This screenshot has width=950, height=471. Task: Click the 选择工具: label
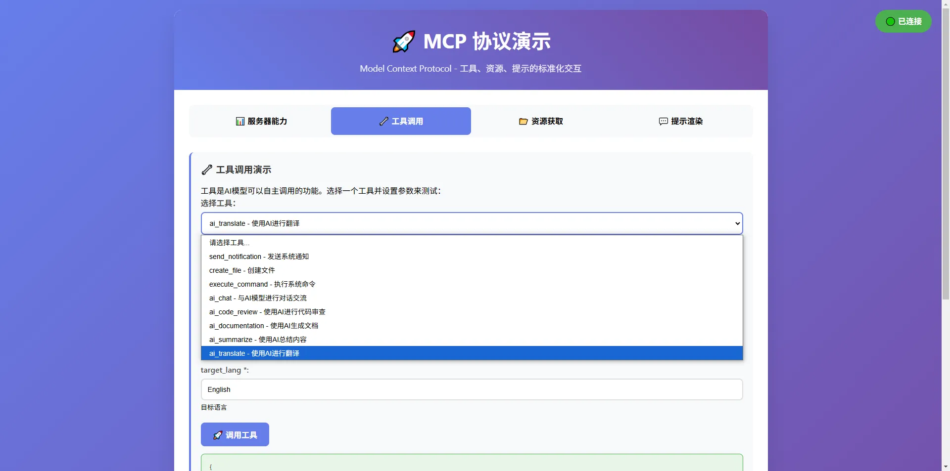pyautogui.click(x=218, y=203)
